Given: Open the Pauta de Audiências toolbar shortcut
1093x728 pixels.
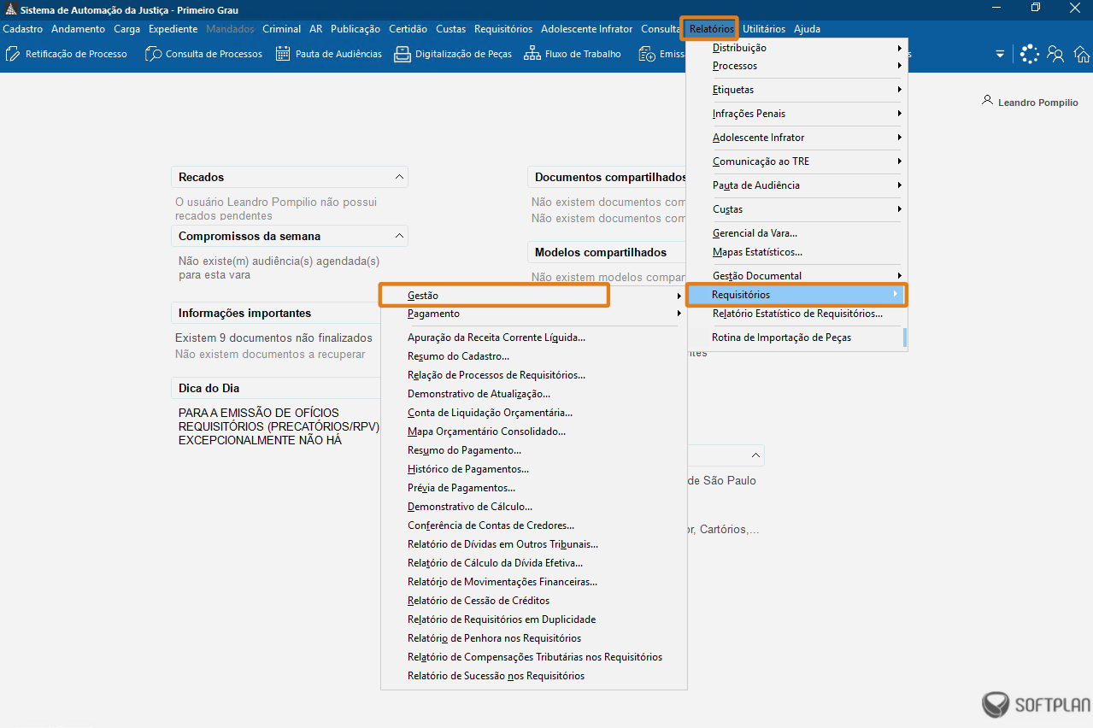Looking at the screenshot, I should tap(329, 54).
